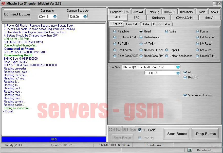The image size is (223, 153).
Task: Select the MTK tab
Action: pyautogui.click(x=118, y=17)
